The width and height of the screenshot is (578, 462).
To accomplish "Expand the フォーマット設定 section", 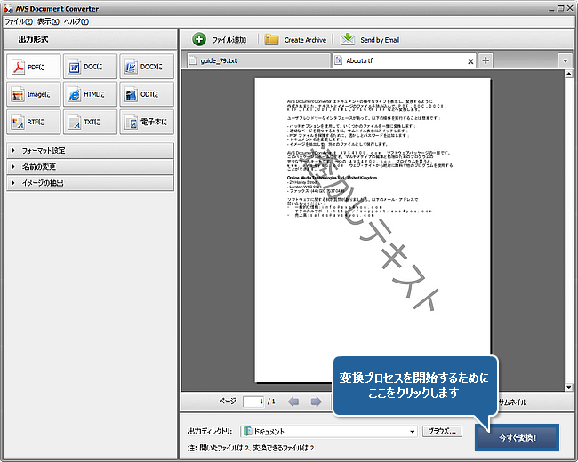I will (91, 150).
